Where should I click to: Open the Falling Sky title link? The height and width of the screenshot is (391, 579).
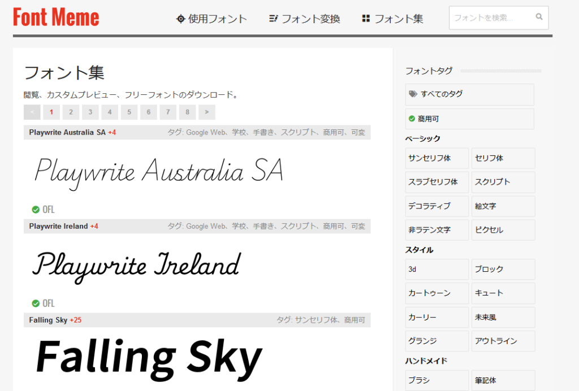(48, 320)
